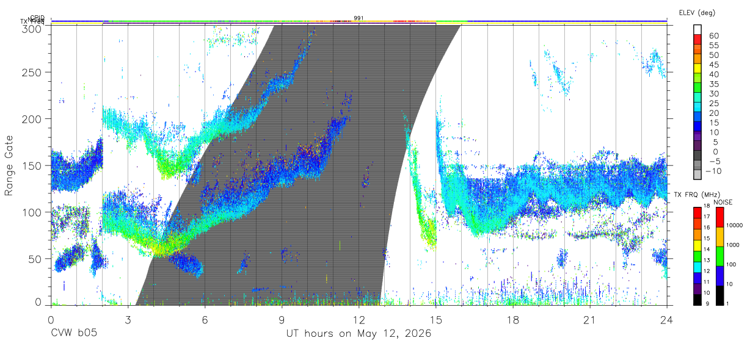Click the elevation legend value −10
Viewport: 750px width, 346px height.
(713, 171)
